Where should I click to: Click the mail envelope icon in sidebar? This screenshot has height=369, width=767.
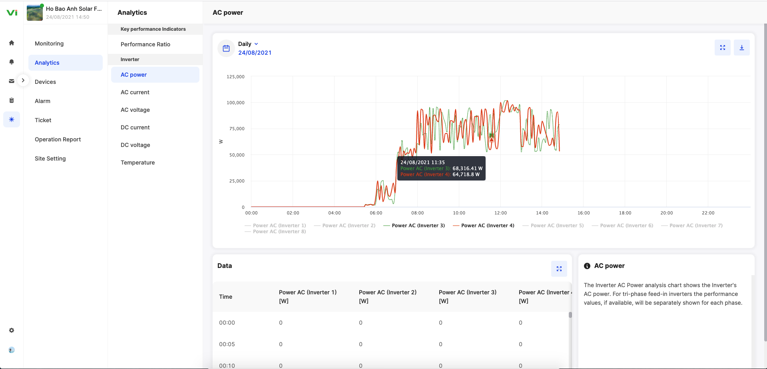click(12, 81)
